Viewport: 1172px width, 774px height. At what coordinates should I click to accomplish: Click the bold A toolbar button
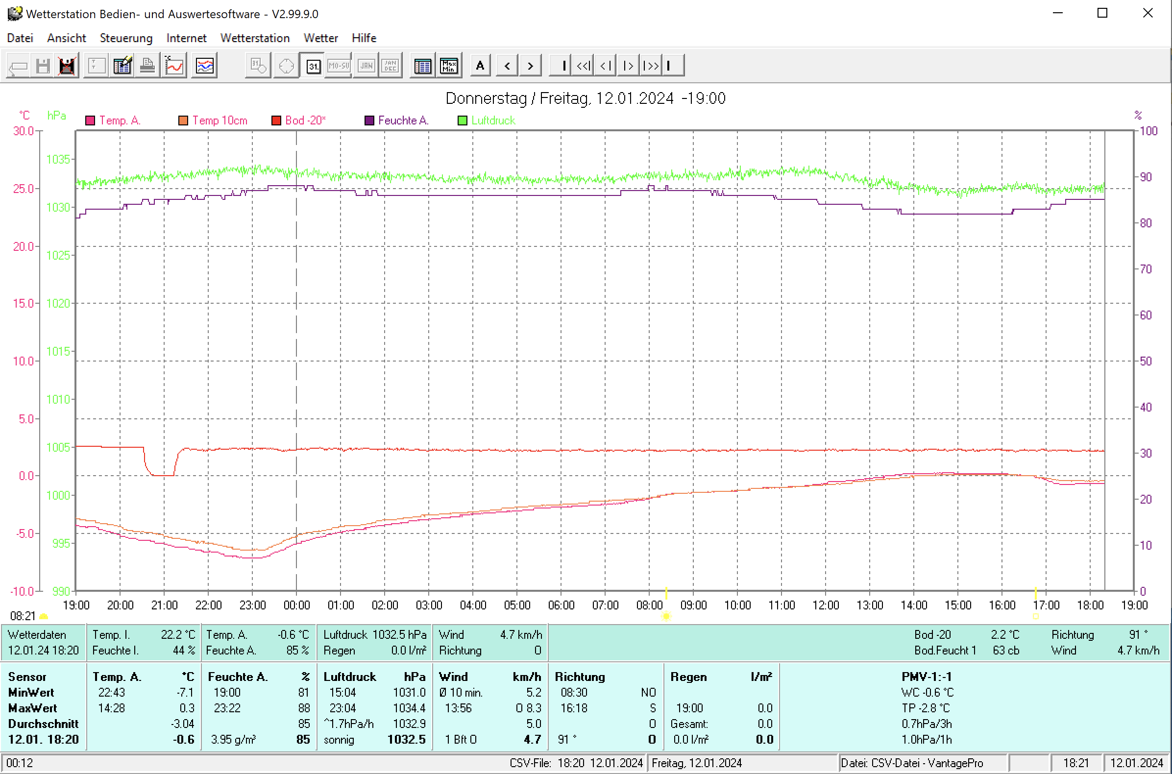pos(480,66)
